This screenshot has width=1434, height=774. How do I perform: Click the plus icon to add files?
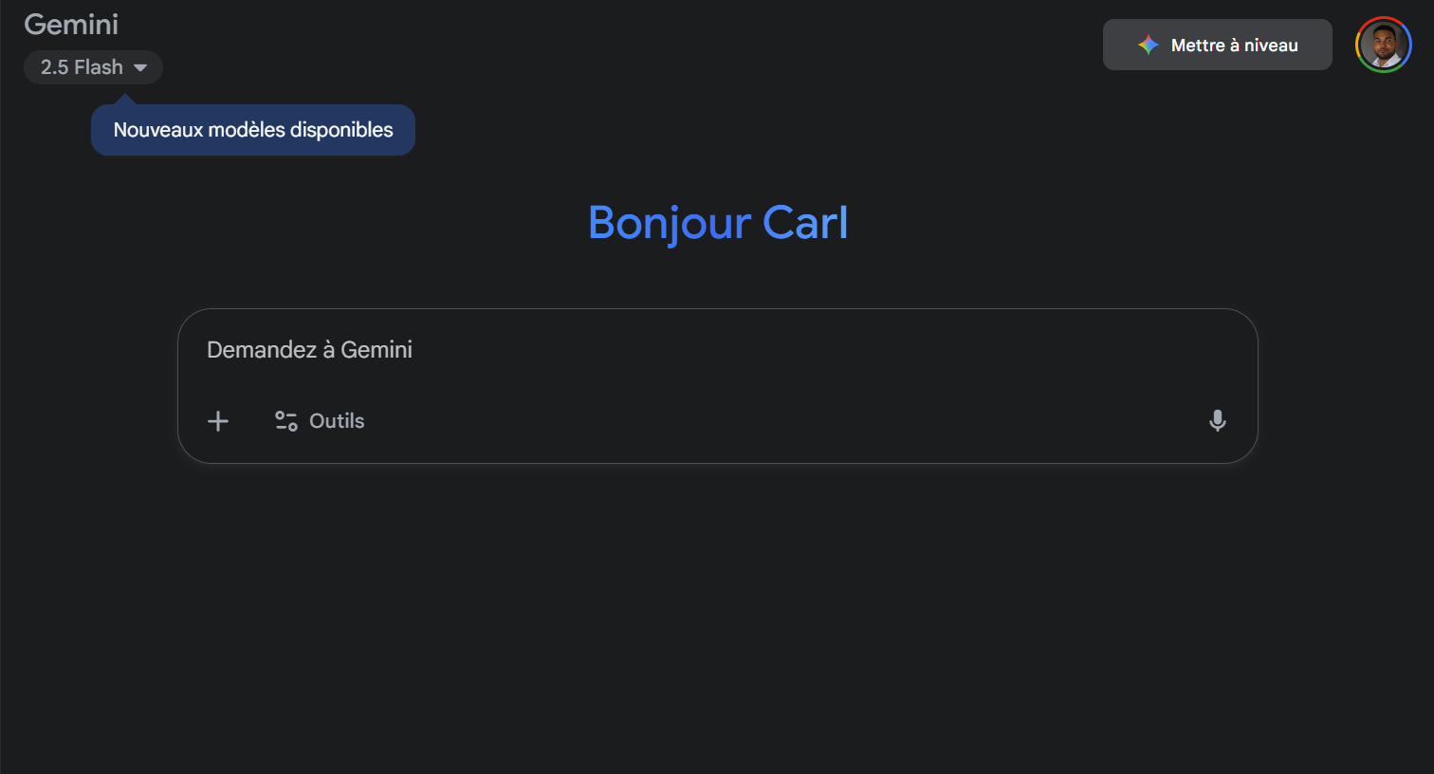(218, 421)
